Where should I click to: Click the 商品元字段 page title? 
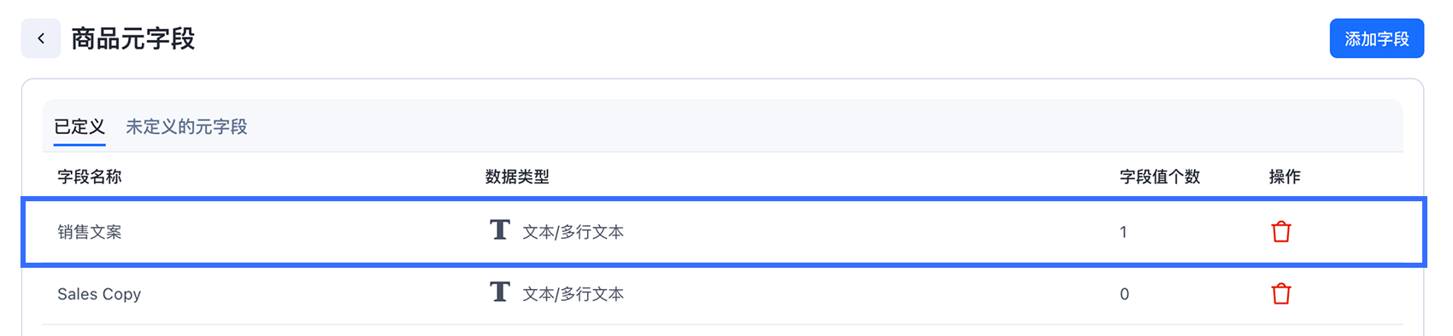133,38
